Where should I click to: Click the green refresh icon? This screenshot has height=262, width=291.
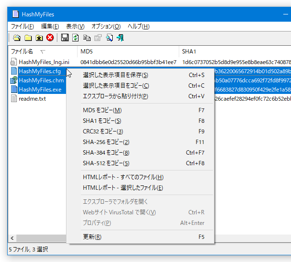(75, 38)
